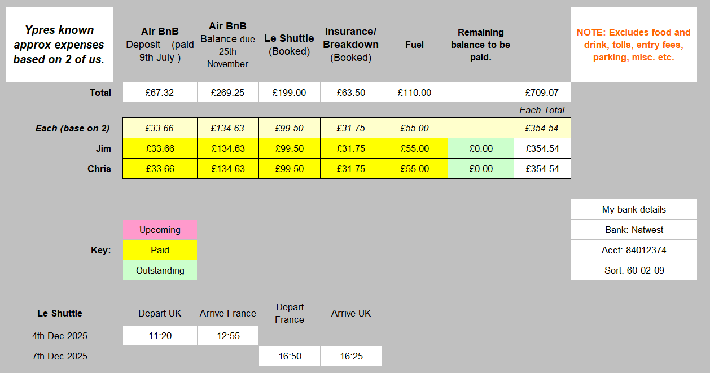Image resolution: width=710 pixels, height=373 pixels.
Task: Click the orange NOTE exclusions text box
Action: (x=633, y=45)
